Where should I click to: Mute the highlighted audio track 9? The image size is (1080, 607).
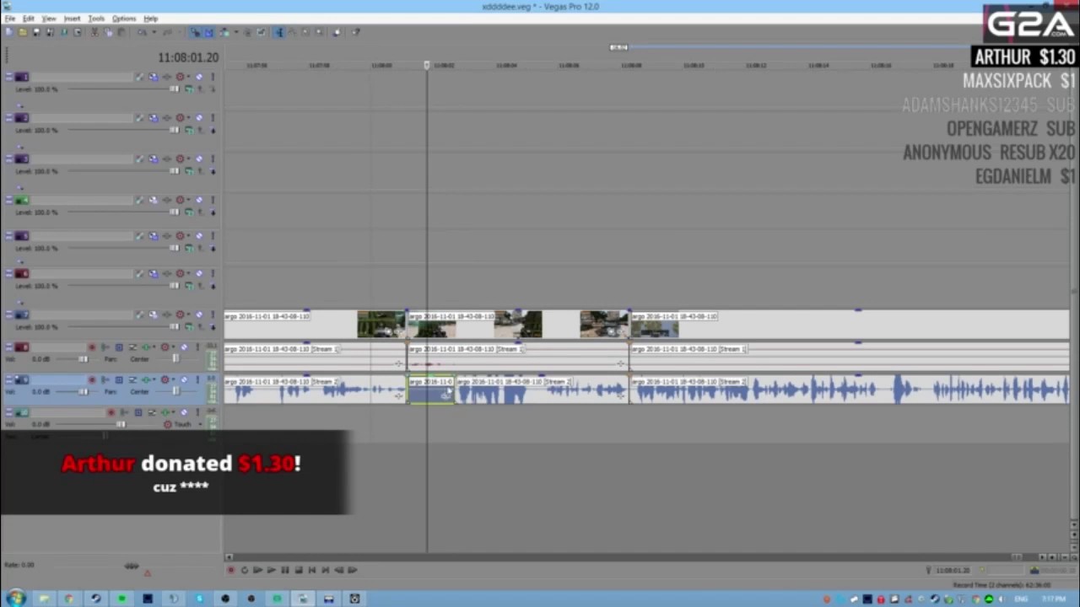click(184, 380)
